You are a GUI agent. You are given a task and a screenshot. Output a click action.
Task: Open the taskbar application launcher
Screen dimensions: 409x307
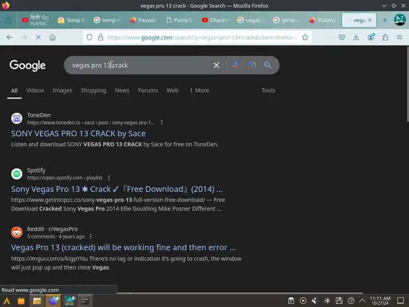pos(6,301)
